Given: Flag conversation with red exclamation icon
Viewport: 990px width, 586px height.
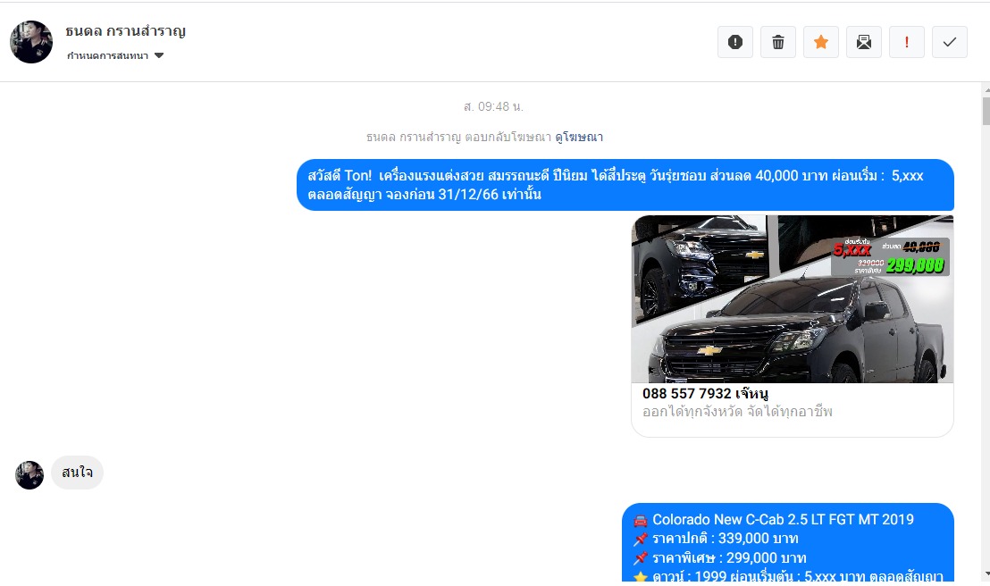Looking at the screenshot, I should [907, 42].
